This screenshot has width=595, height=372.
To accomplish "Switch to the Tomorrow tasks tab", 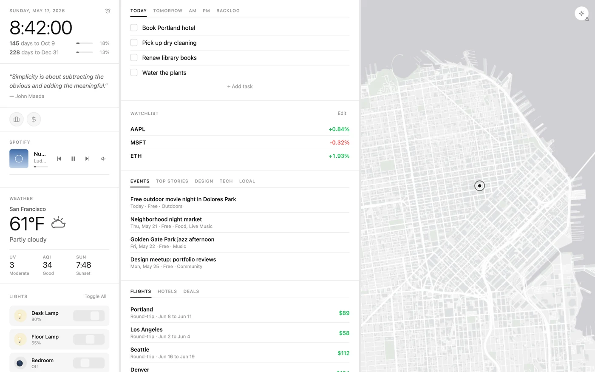I will [x=168, y=11].
